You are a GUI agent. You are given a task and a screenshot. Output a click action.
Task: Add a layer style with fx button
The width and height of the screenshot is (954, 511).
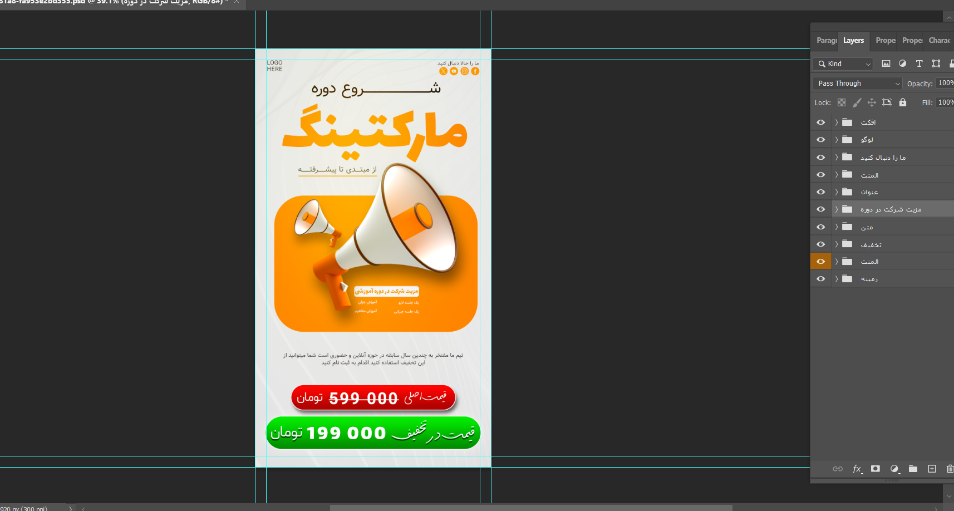(858, 469)
